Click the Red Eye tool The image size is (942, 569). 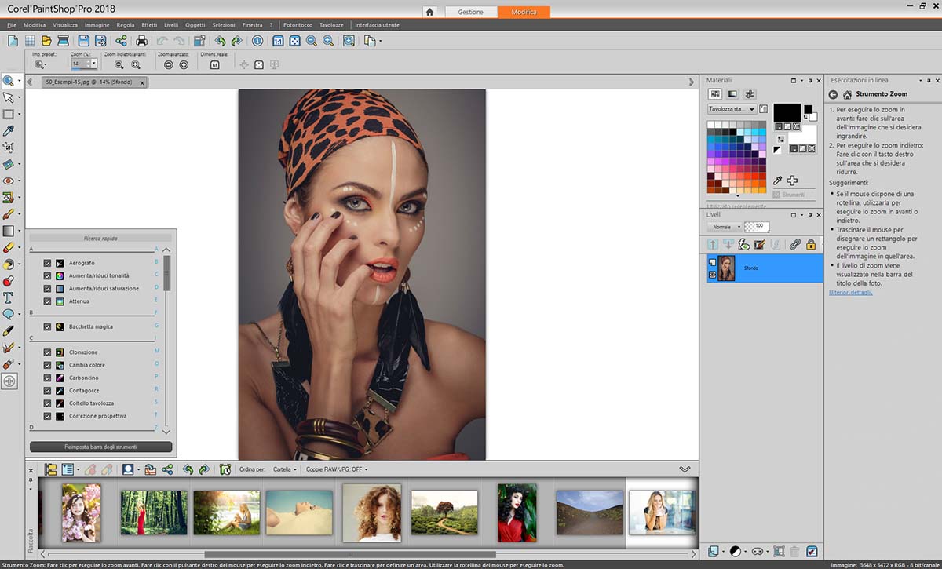[9, 181]
